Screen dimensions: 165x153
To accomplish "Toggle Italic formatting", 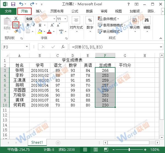I will click(x=34, y=25).
